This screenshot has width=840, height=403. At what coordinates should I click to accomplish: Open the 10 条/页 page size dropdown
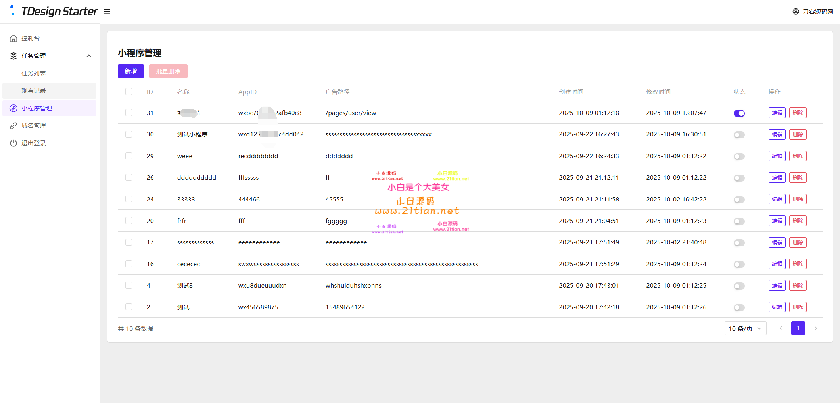point(745,328)
